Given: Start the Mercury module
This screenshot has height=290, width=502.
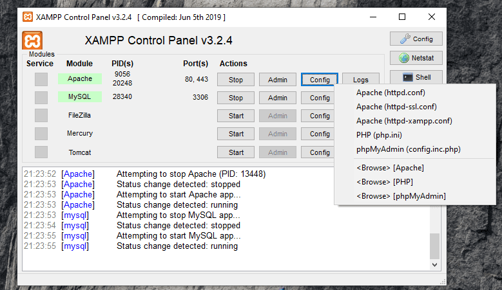Looking at the screenshot, I should tap(236, 134).
